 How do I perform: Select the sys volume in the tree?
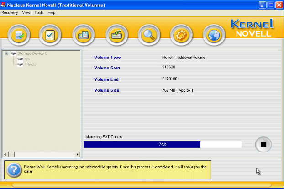[27, 59]
